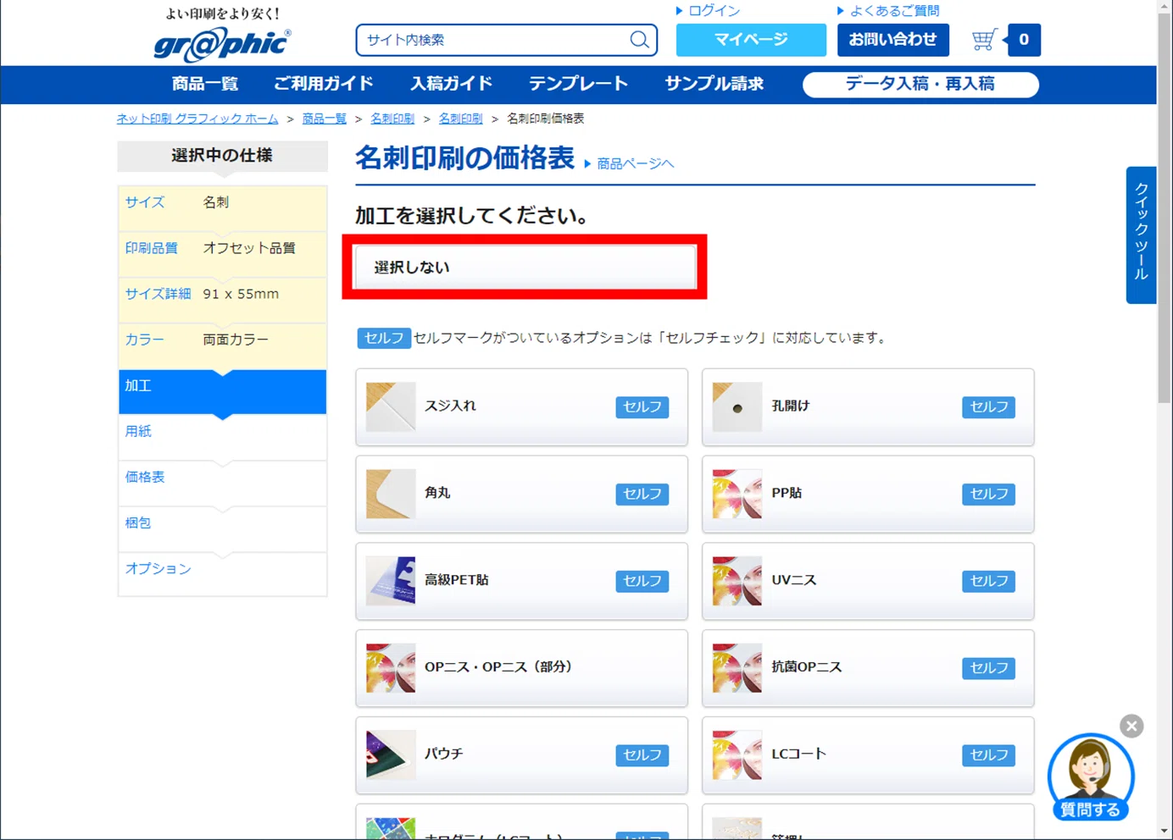
Task: Click the セルフ badge on 高級PET貼
Action: [x=642, y=581]
